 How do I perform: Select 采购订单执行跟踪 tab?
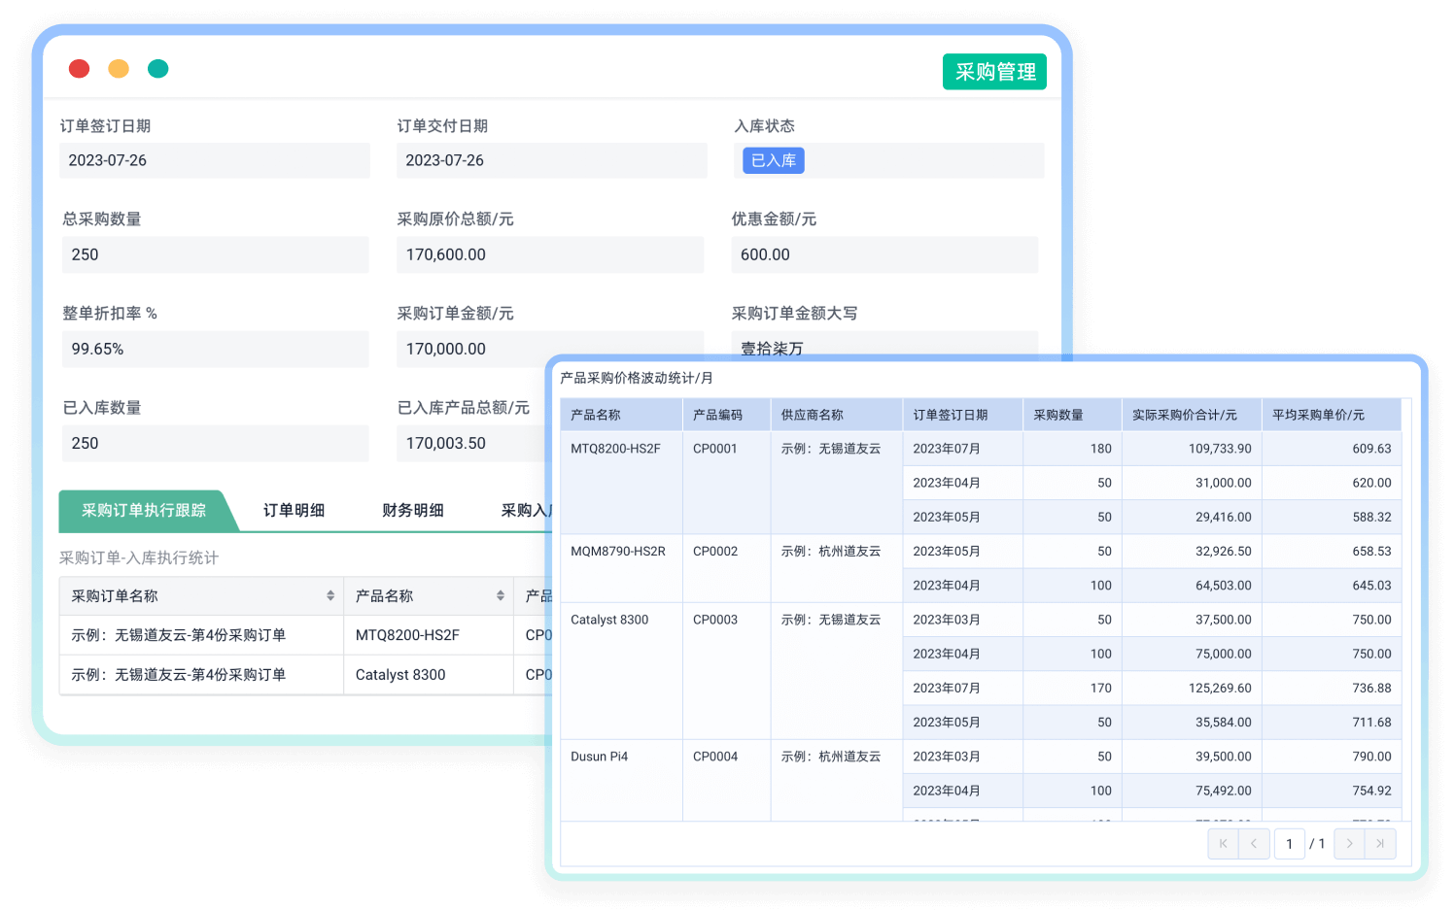coord(144,511)
